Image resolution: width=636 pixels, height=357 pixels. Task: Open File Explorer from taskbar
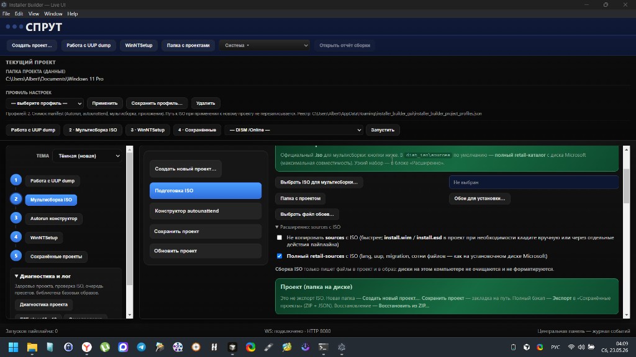click(x=32, y=347)
